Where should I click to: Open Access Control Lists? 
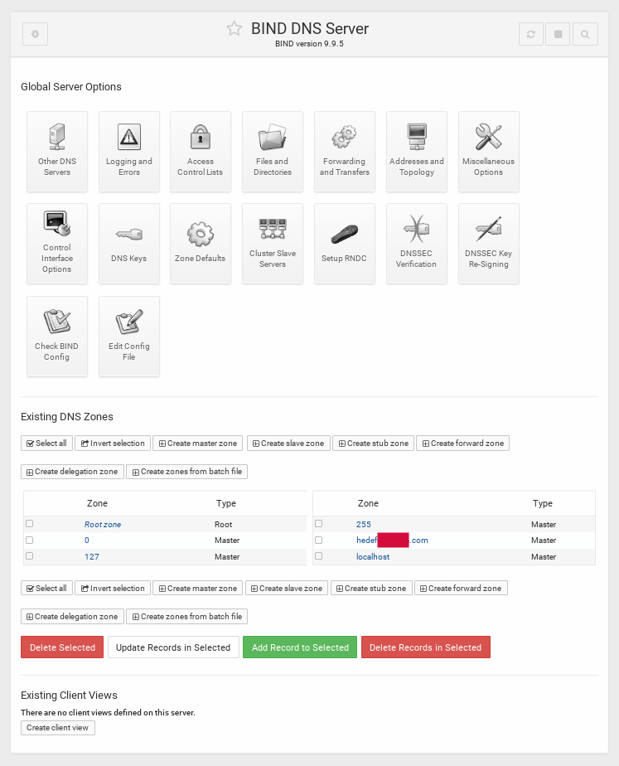(201, 151)
